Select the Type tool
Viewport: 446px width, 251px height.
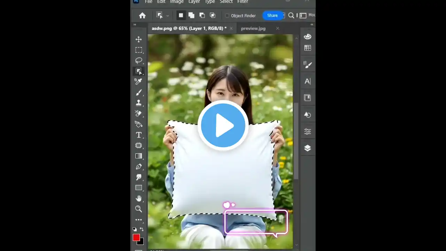[x=139, y=135]
